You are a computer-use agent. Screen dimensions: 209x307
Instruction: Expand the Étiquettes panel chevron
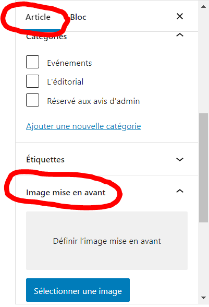click(x=180, y=159)
